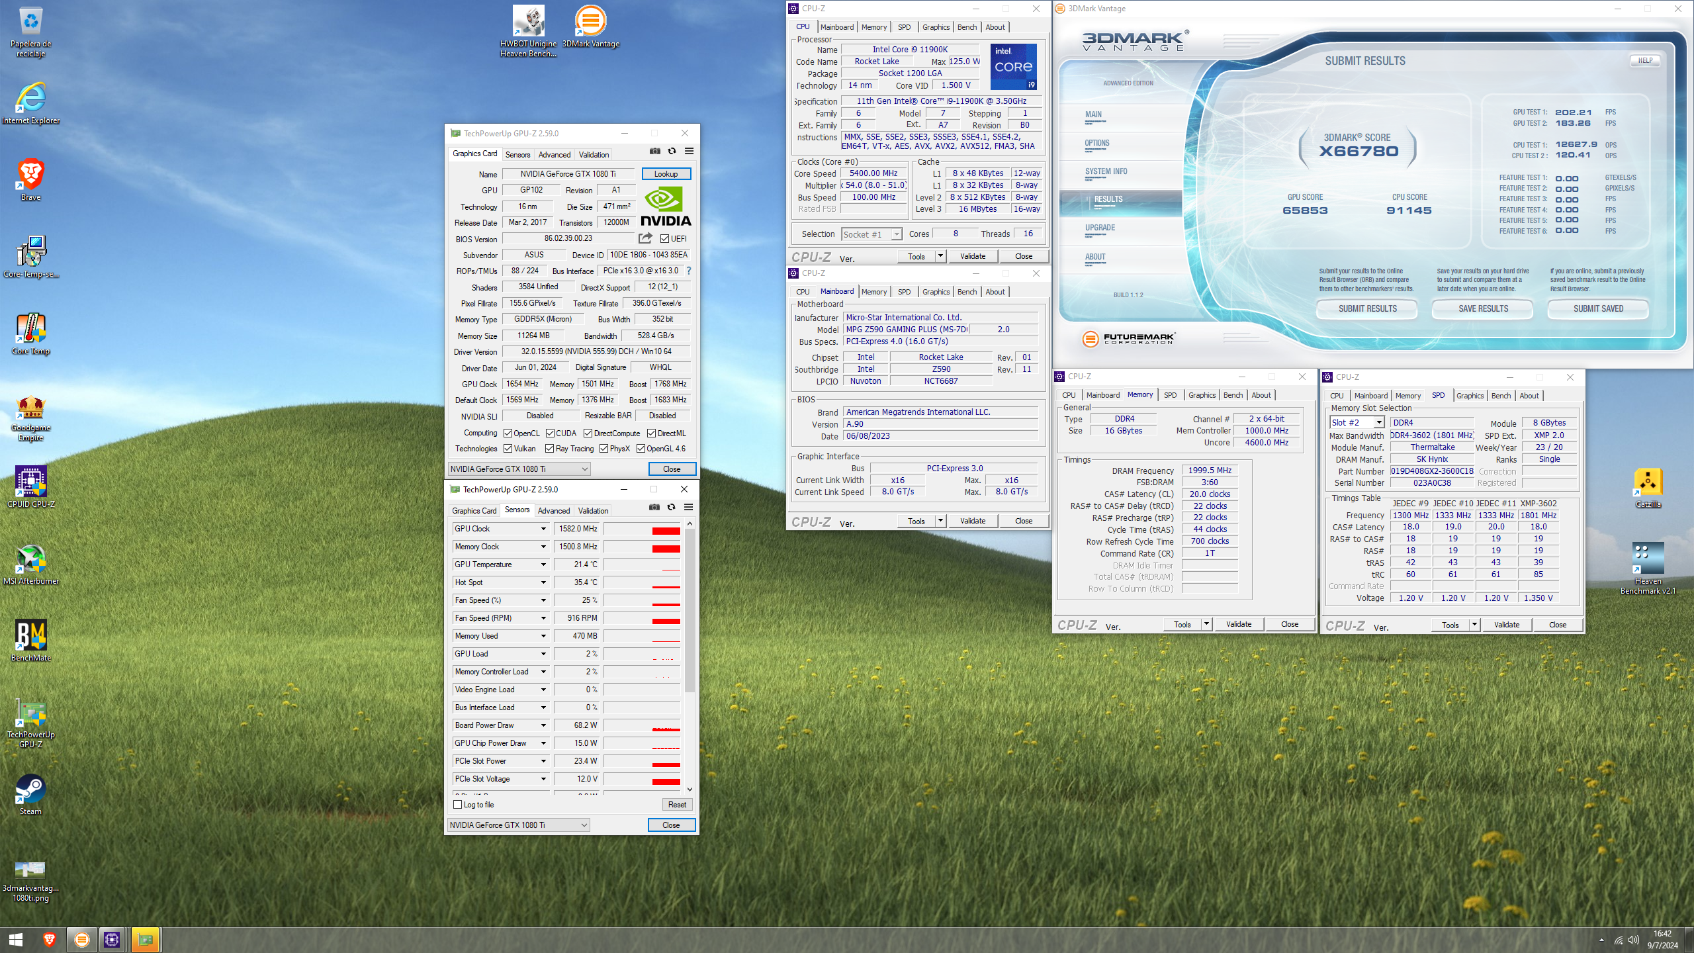Open TechPowerUp GPU-Z desktop shortcut
The image size is (1694, 953).
point(30,725)
